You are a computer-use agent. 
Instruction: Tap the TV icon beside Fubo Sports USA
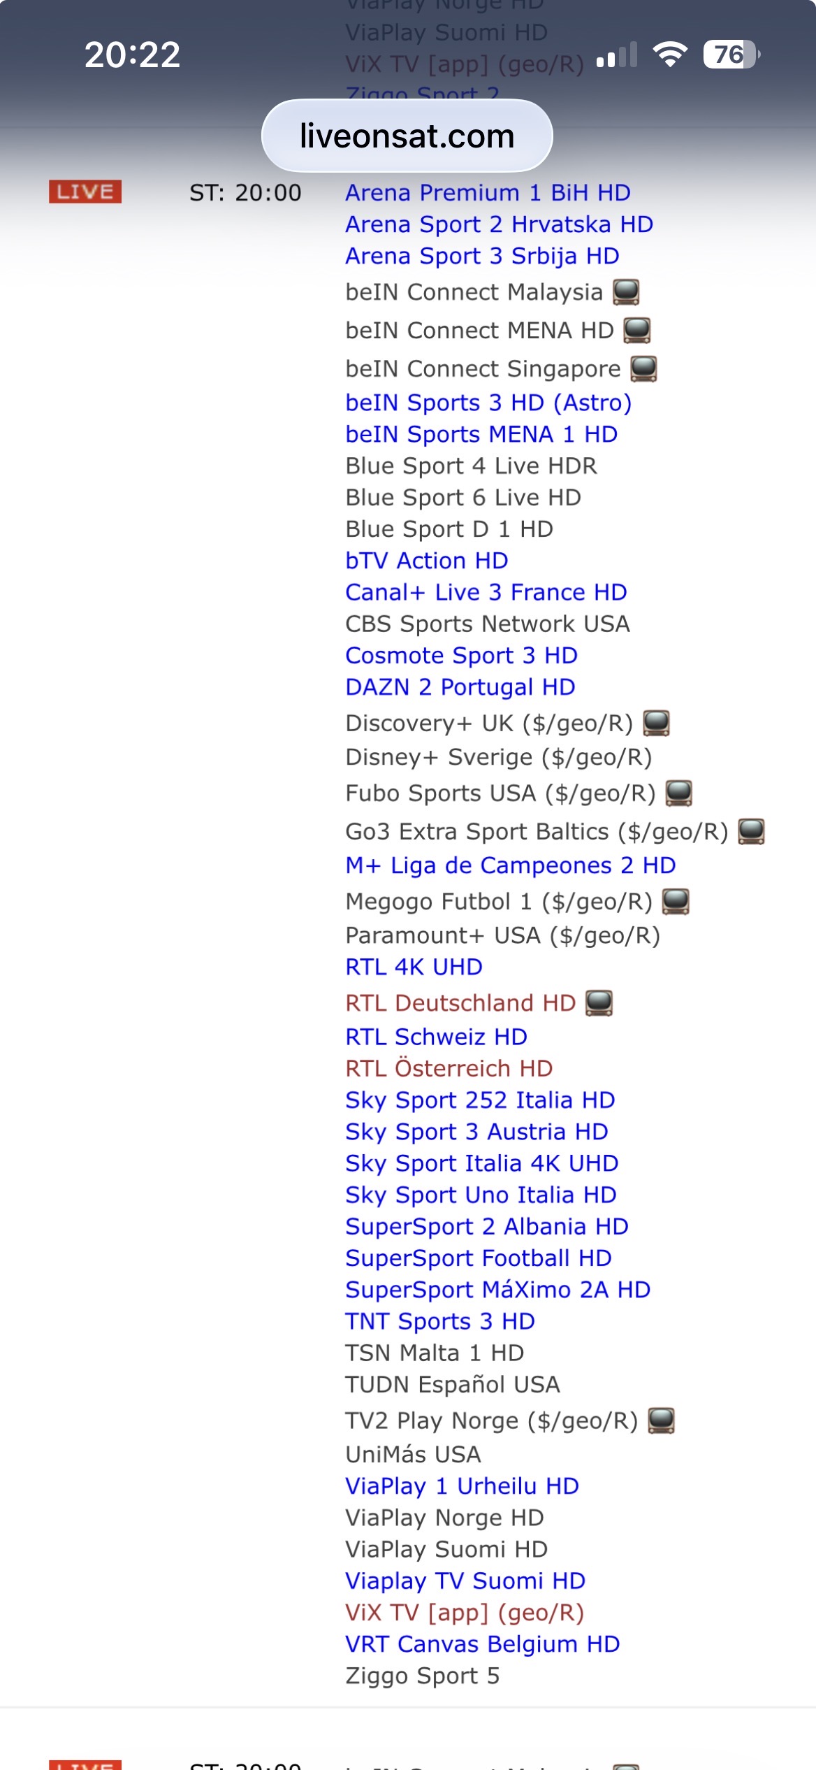click(678, 793)
